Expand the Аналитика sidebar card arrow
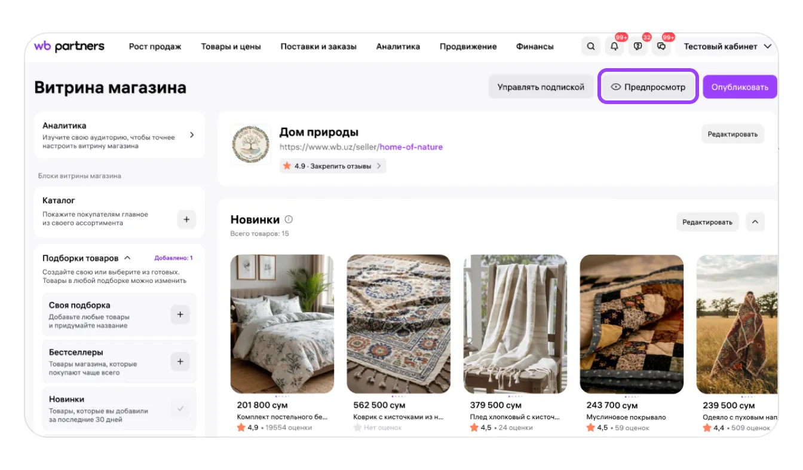Viewport: 803px width, 470px height. point(192,135)
